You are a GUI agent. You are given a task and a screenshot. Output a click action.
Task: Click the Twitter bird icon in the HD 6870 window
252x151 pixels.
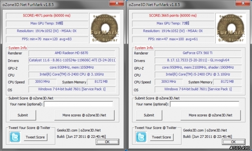15,137
